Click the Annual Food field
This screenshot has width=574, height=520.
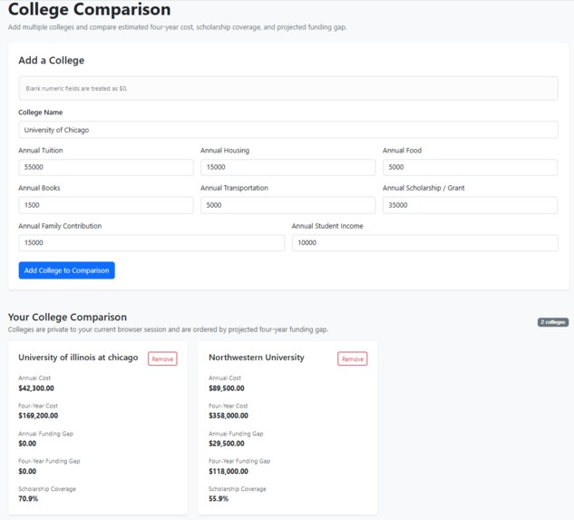pyautogui.click(x=470, y=167)
